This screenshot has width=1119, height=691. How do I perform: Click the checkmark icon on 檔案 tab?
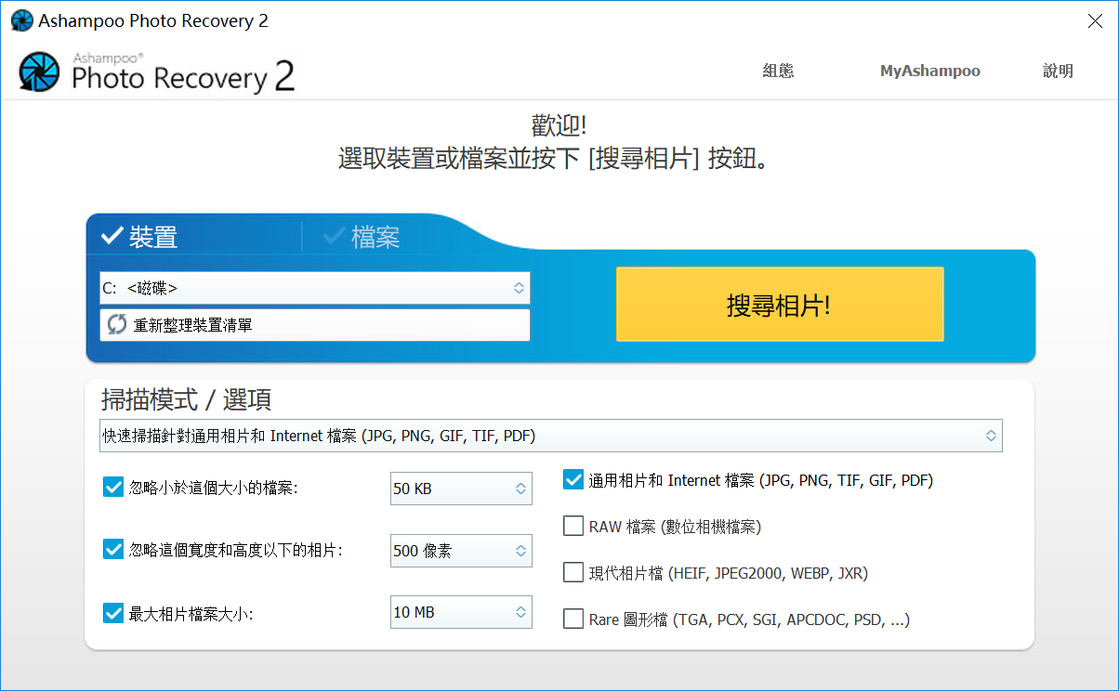click(334, 237)
